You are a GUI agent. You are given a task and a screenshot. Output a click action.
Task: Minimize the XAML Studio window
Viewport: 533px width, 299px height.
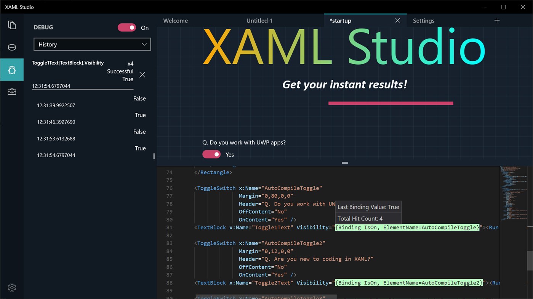click(484, 7)
